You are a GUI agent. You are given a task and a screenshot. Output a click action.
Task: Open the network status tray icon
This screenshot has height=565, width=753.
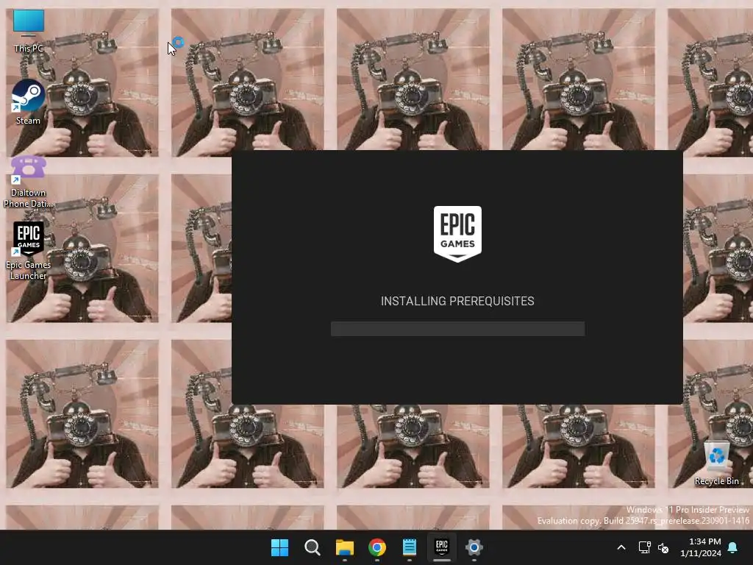point(644,547)
